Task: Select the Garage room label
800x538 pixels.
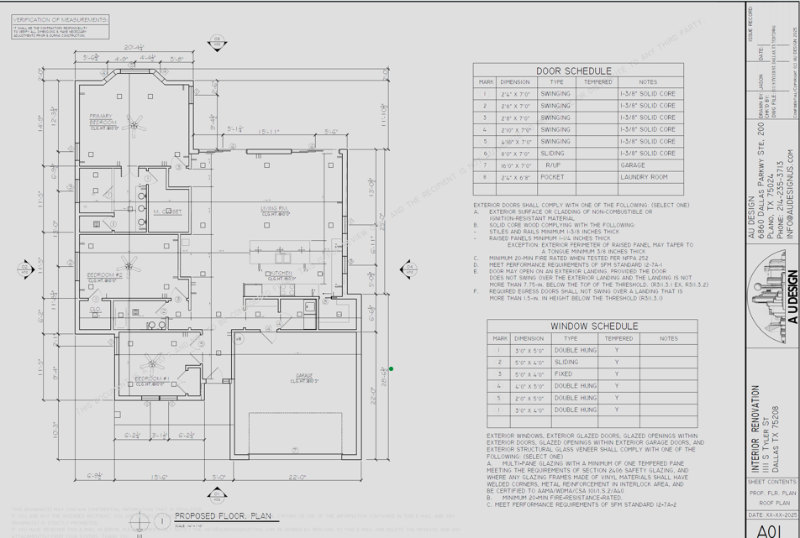Action: pos(304,376)
